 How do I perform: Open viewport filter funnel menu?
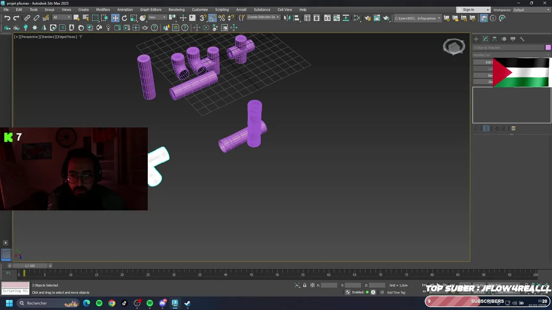coord(81,37)
